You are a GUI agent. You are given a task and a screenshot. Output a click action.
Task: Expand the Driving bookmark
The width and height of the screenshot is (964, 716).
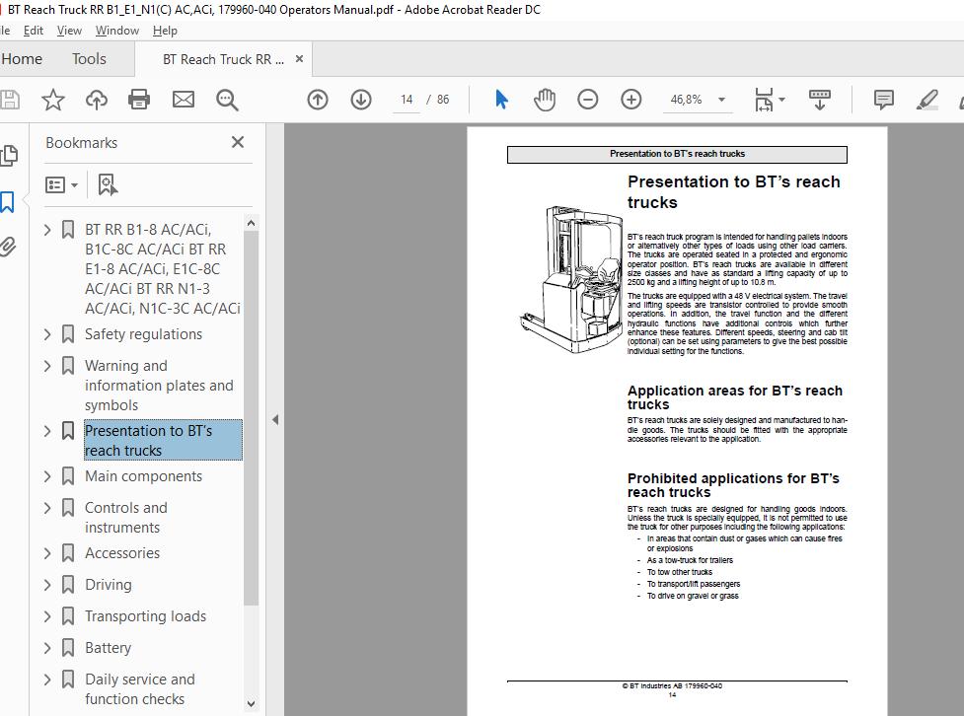(45, 585)
